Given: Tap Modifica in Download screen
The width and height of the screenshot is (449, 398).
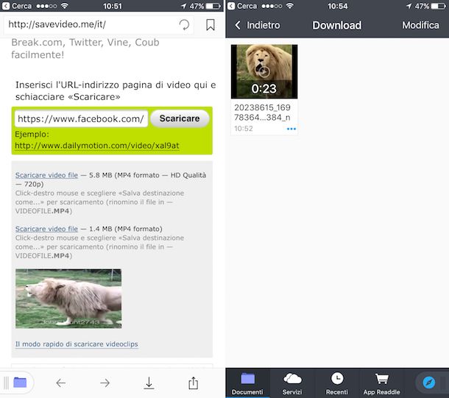Looking at the screenshot, I should [x=420, y=25].
